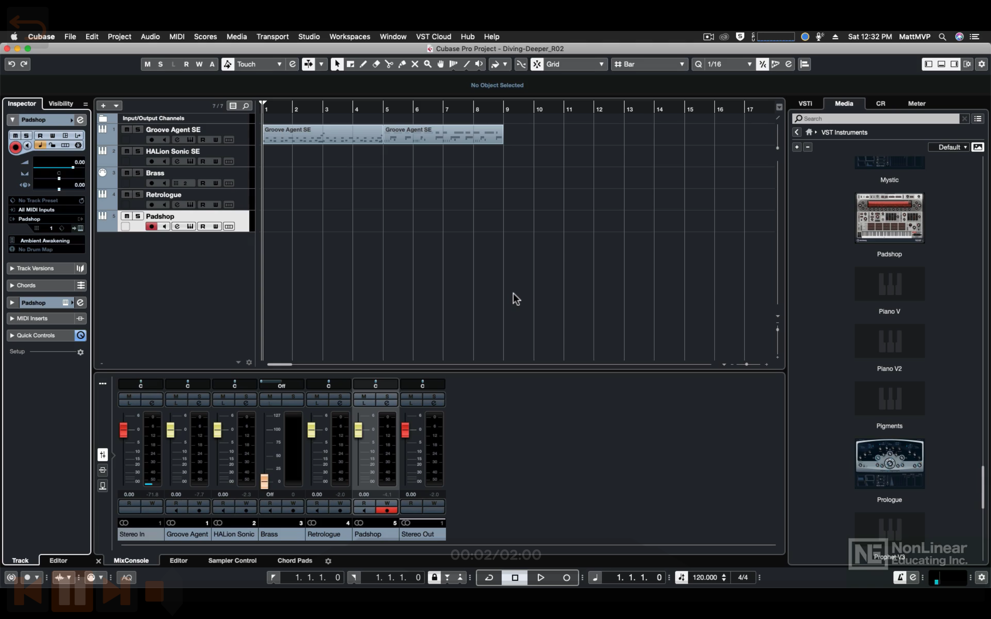Open macOS Spotlight search icon
This screenshot has height=619, width=991.
click(x=942, y=37)
